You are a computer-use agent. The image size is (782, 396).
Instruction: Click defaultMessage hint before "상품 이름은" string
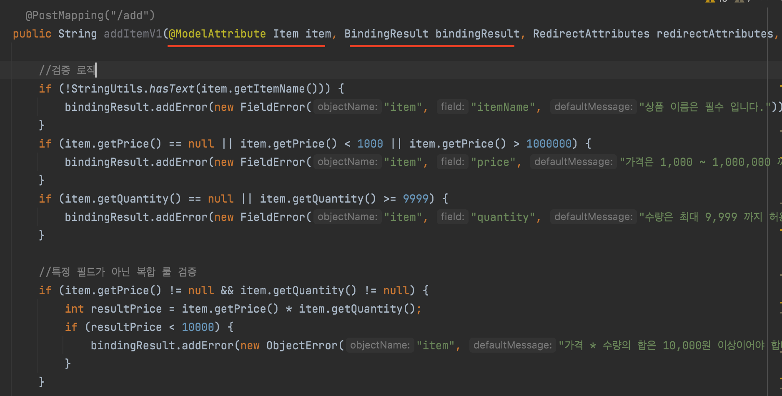(x=593, y=107)
